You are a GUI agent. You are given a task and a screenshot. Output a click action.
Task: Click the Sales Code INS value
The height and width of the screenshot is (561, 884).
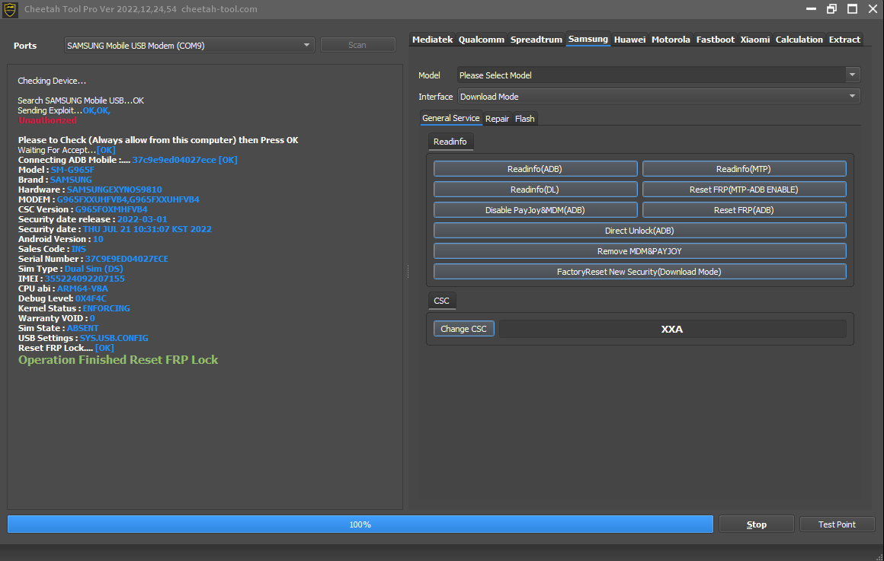tap(79, 249)
